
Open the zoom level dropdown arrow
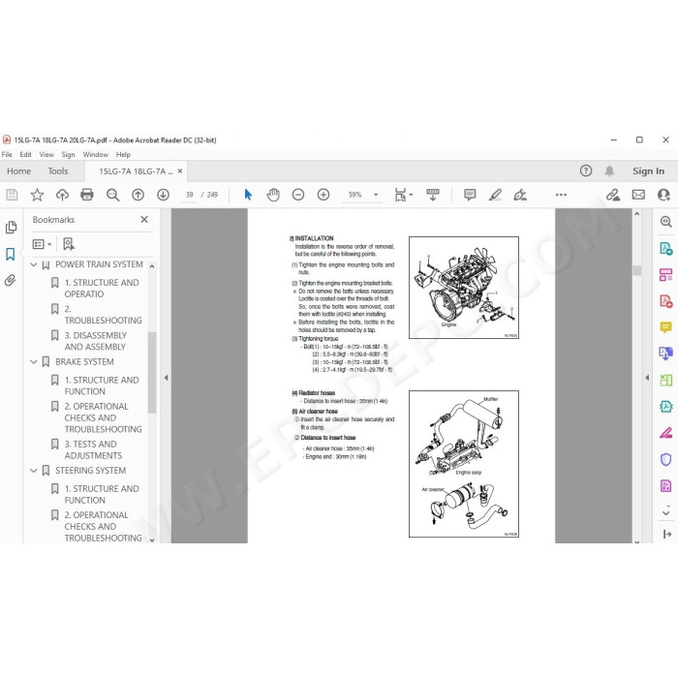[376, 195]
